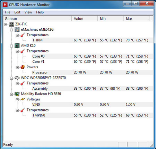Click the Sensor column header

(x=37, y=19)
